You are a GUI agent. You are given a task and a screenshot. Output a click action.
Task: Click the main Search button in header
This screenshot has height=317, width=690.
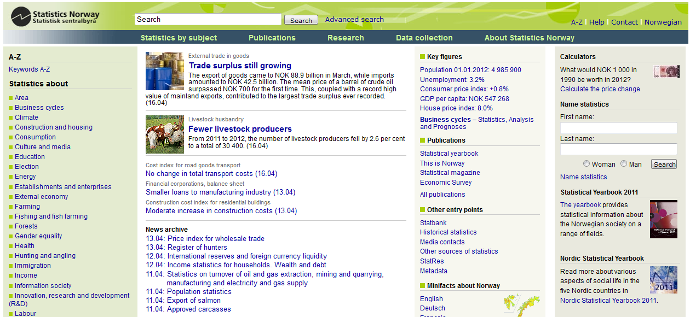tap(301, 20)
